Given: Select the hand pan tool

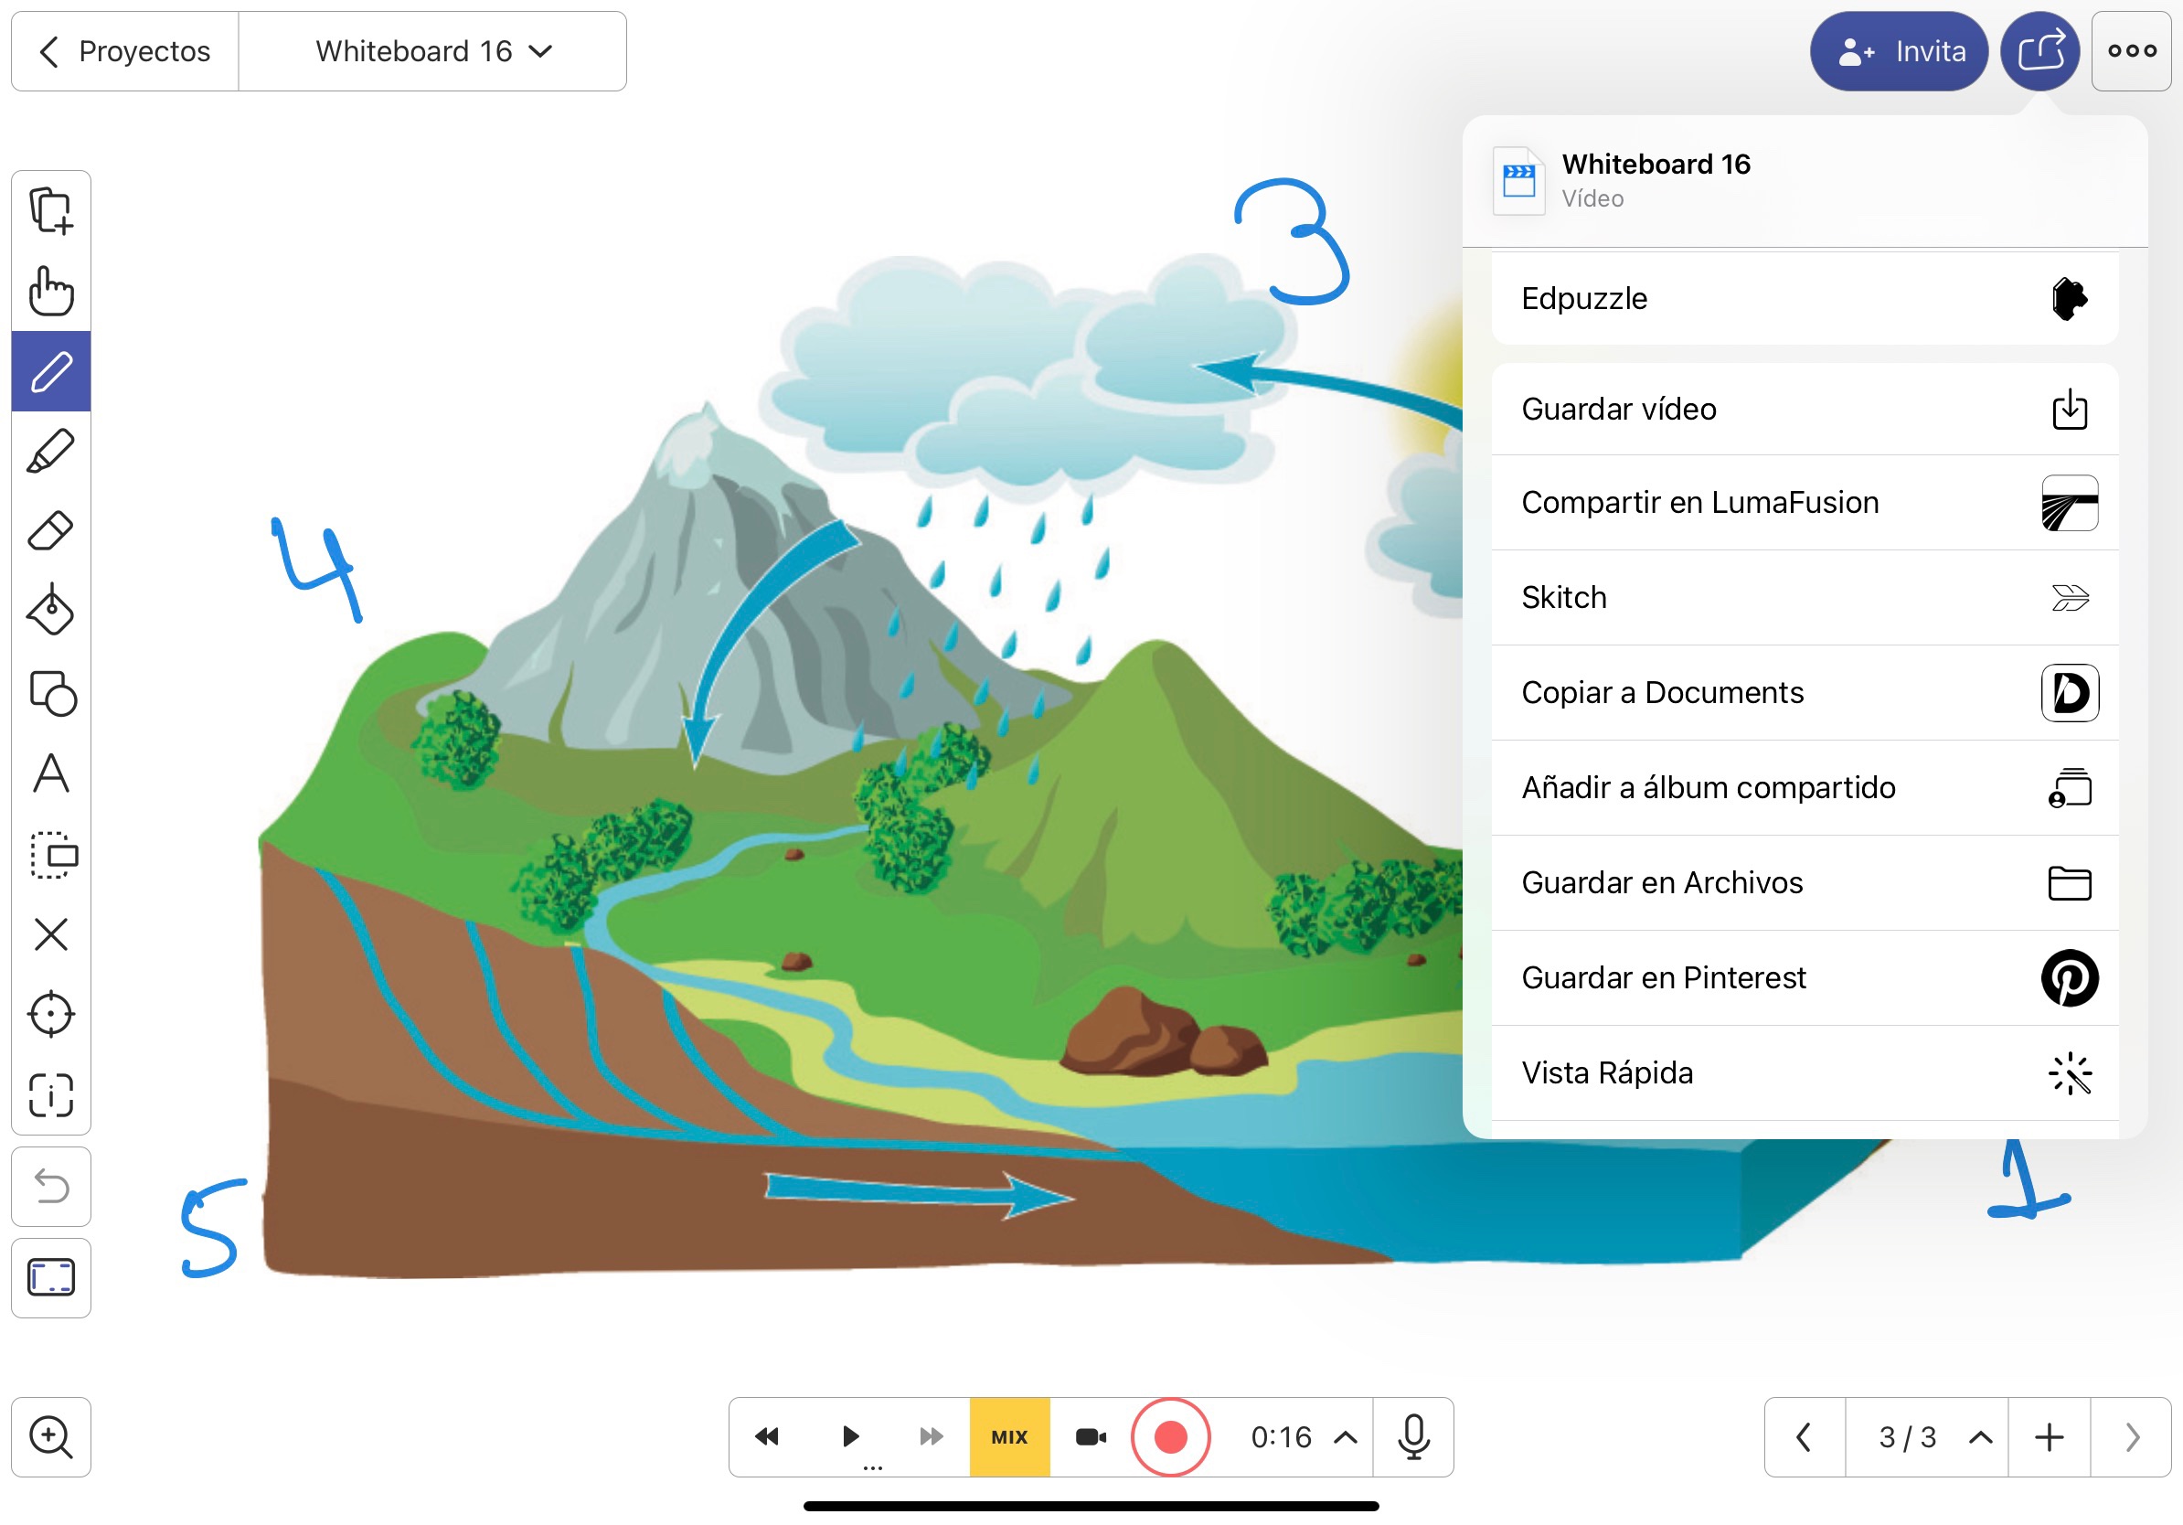Looking at the screenshot, I should [x=51, y=291].
